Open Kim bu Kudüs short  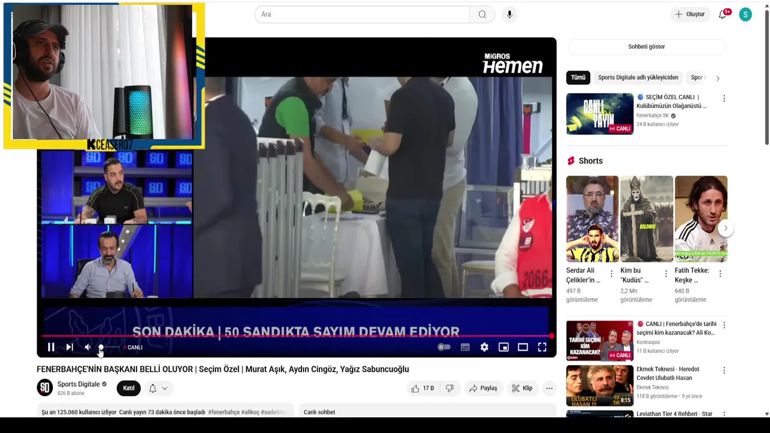[647, 219]
